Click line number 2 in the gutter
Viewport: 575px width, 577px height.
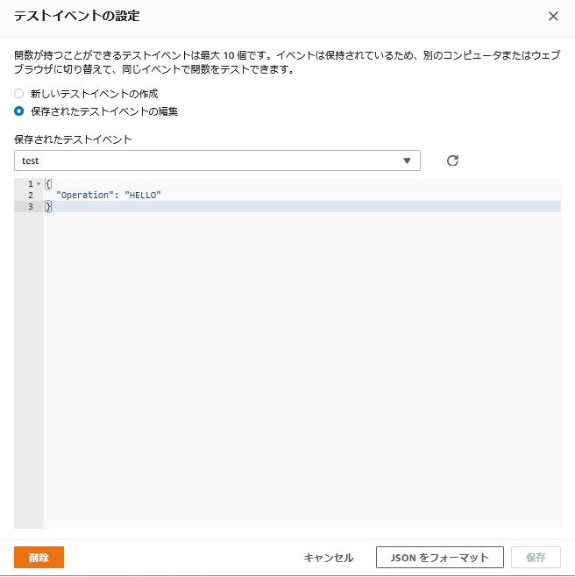pos(31,195)
